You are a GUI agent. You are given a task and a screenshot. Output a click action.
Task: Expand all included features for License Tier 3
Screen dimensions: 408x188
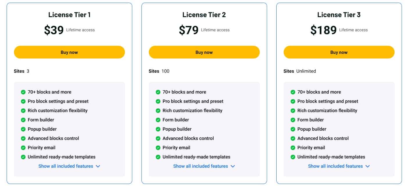(339, 166)
